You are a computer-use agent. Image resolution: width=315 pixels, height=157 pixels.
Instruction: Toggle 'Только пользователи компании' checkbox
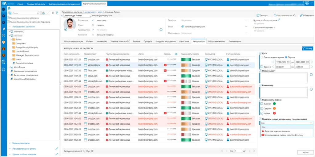point(9,18)
